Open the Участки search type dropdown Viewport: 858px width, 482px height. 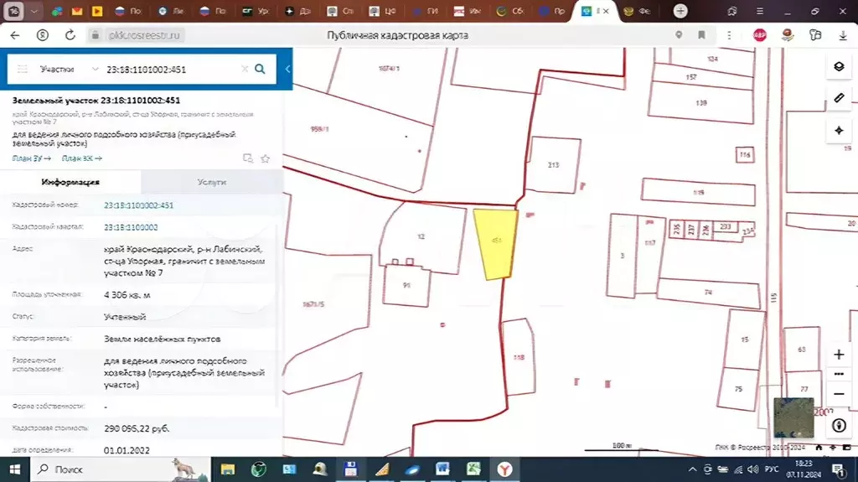(69, 69)
